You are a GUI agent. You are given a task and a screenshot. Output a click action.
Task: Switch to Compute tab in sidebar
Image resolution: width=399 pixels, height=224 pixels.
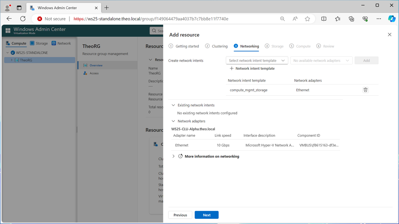[16, 43]
